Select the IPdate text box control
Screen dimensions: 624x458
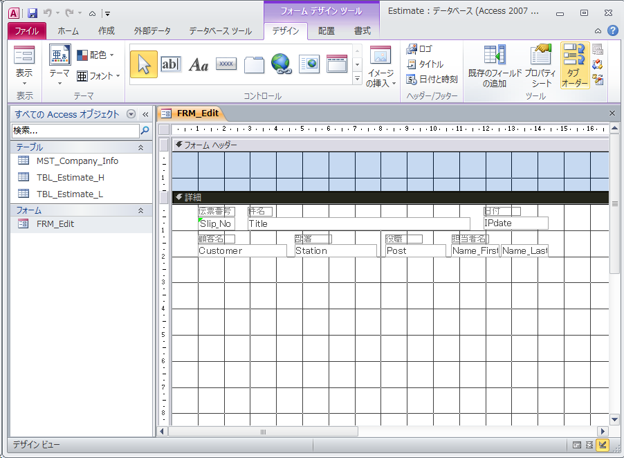tap(516, 223)
